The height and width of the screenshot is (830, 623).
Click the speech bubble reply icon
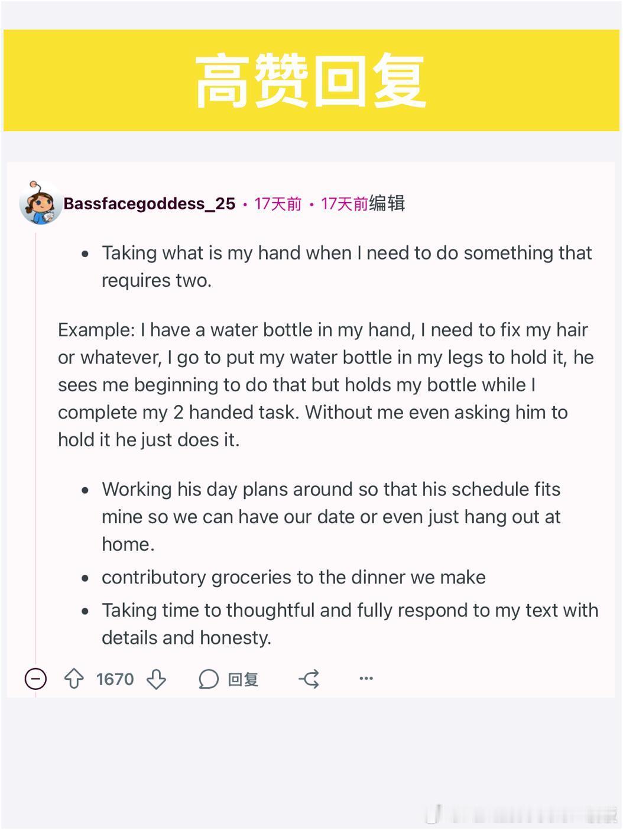pos(208,679)
